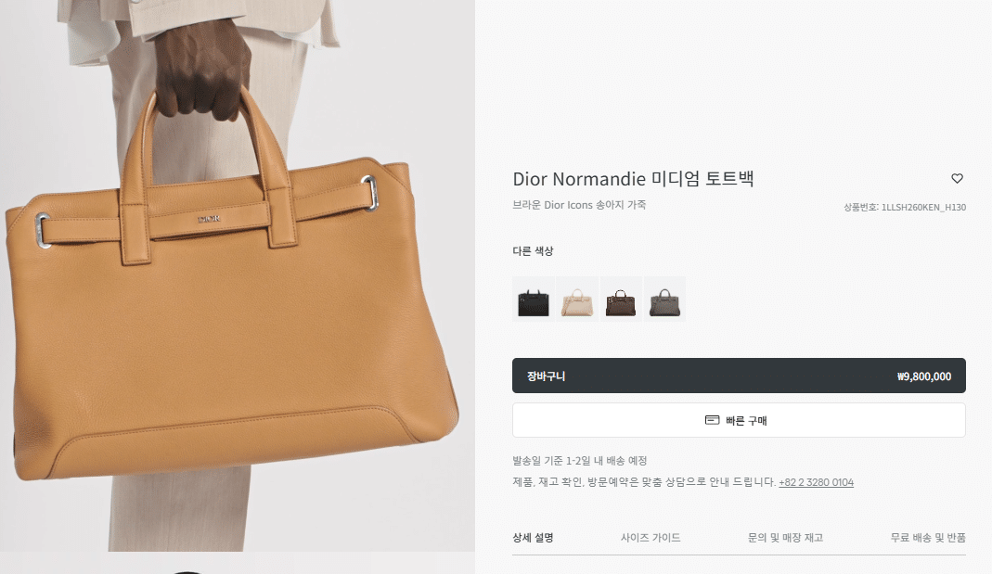Open the 문의 및 매장 재고 tab
This screenshot has width=992, height=574.
point(785,537)
